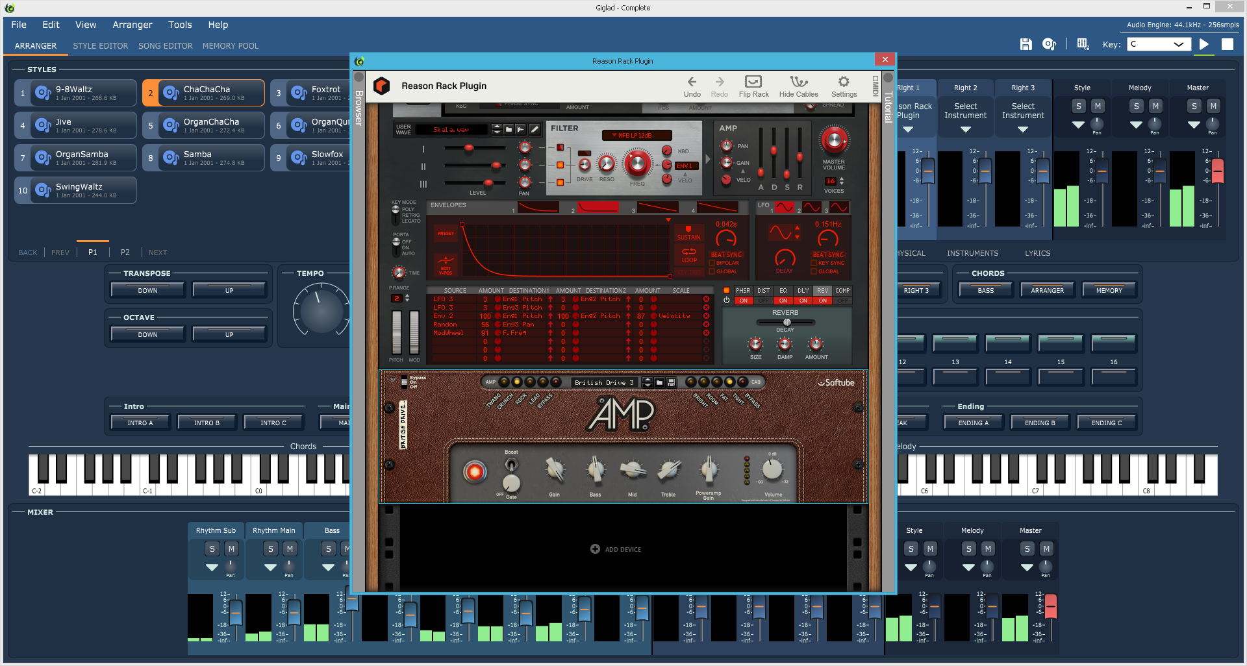This screenshot has height=666, width=1247.
Task: Expand the Rhythm Main channel dropdown arrow
Action: tap(270, 567)
